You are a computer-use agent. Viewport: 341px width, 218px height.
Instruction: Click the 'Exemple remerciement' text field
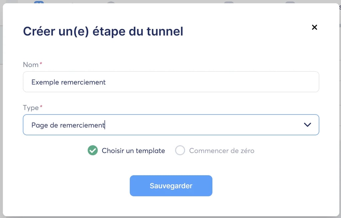click(x=171, y=82)
